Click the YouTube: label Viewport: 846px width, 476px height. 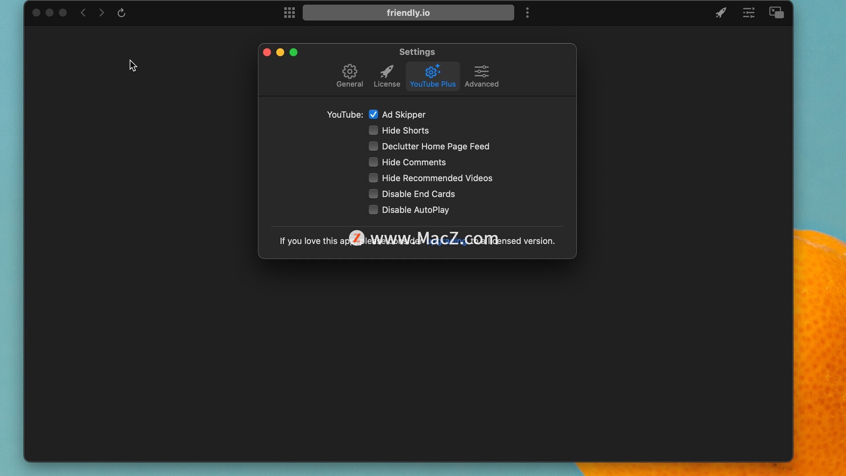click(x=345, y=115)
